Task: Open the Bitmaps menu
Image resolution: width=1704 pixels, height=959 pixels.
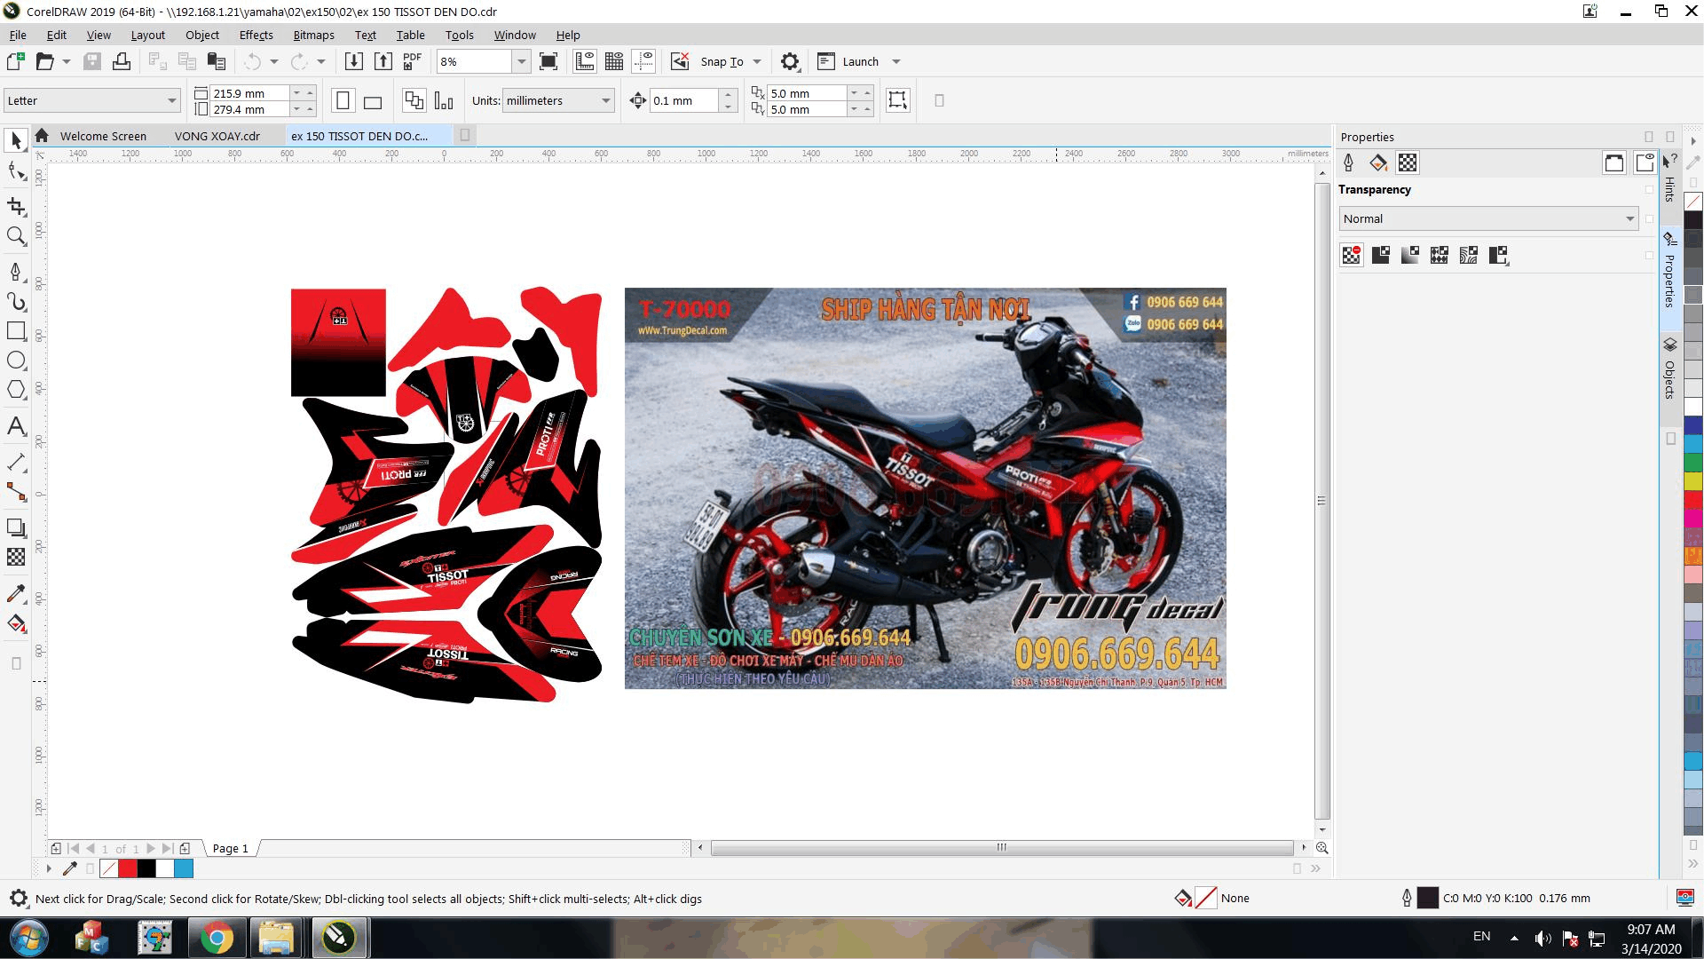Action: pyautogui.click(x=313, y=36)
